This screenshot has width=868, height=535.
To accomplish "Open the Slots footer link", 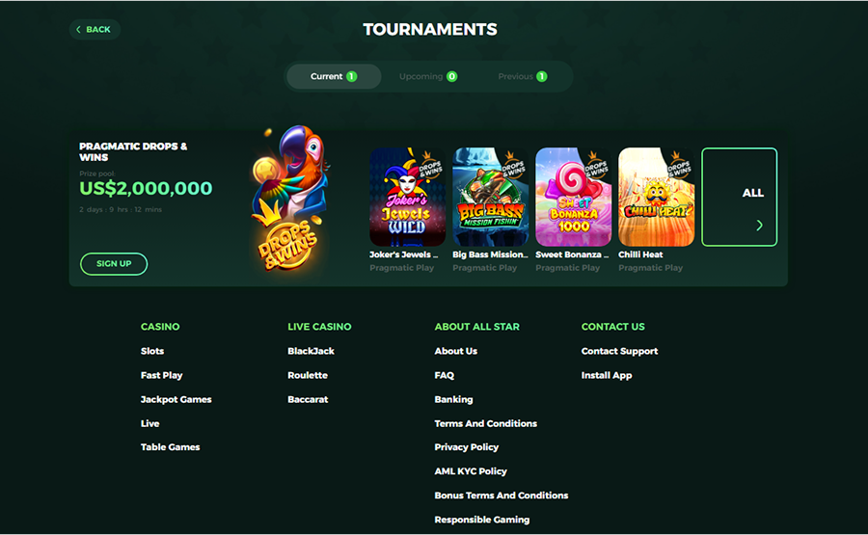I will pos(152,351).
